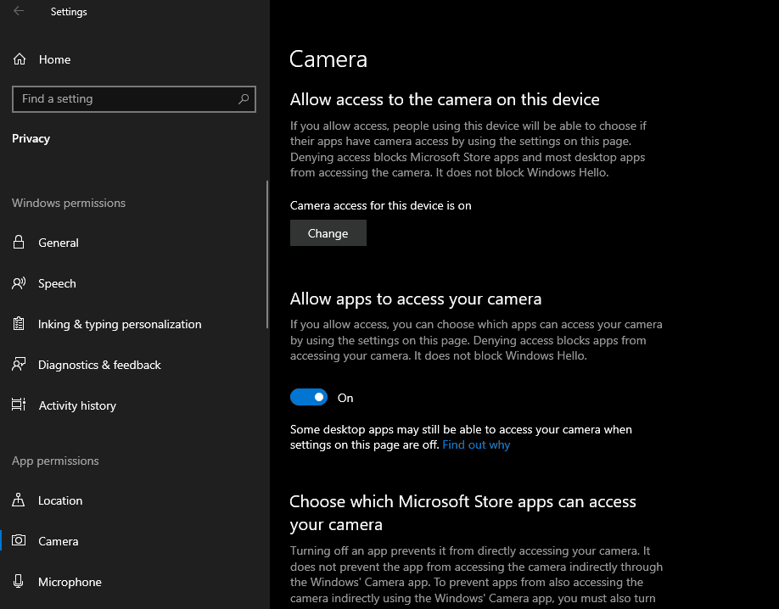Click the back arrow next to Settings
This screenshot has width=779, height=609.
pyautogui.click(x=19, y=11)
